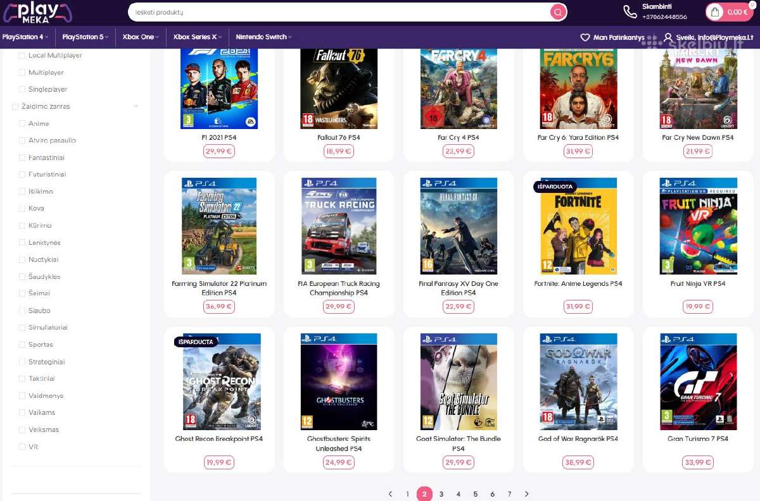Image resolution: width=760 pixels, height=501 pixels.
Task: Check the Singleplayer filter
Action: point(23,90)
